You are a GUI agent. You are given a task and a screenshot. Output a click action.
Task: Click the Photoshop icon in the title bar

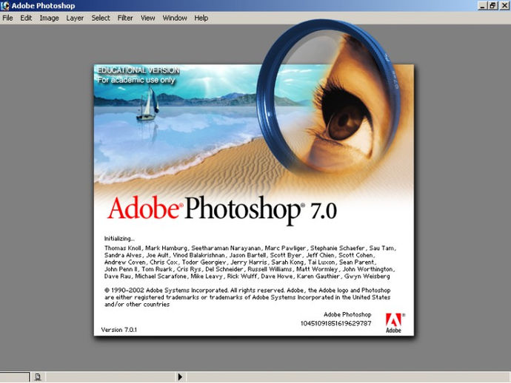point(5,5)
